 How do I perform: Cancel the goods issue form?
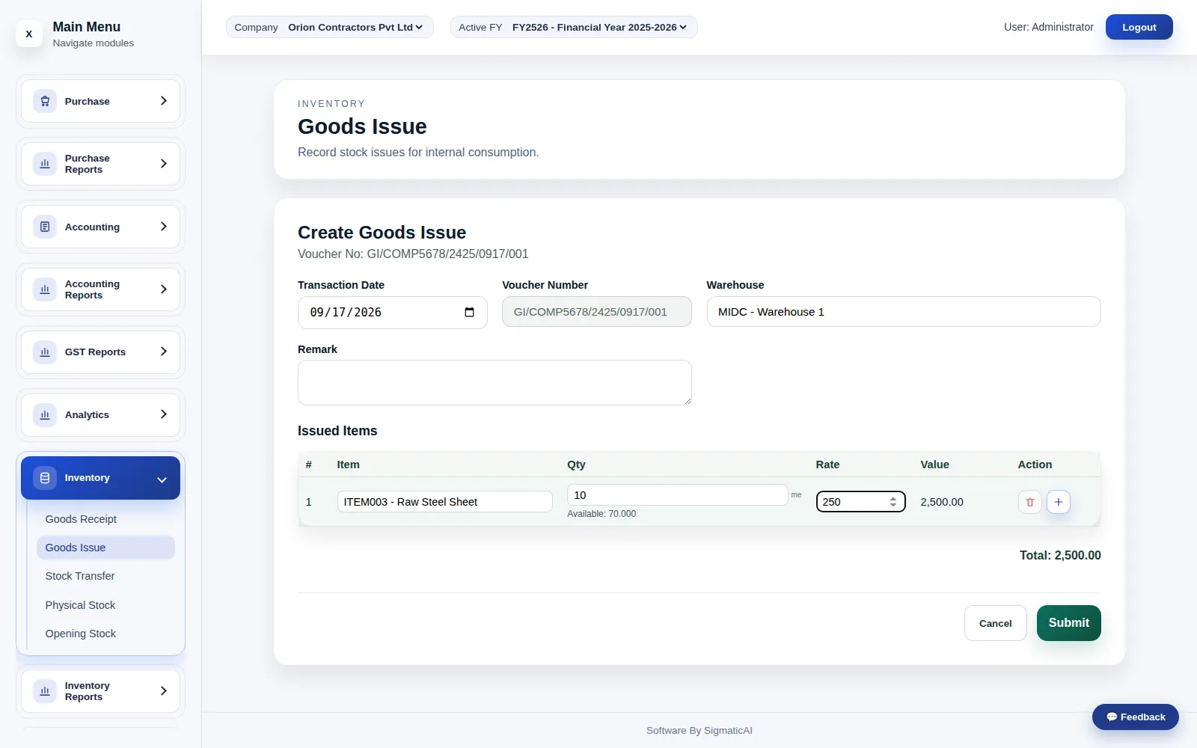click(995, 623)
